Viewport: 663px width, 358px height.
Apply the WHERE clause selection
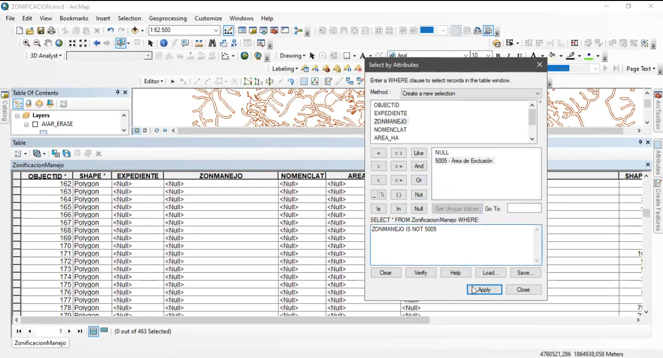[484, 290]
